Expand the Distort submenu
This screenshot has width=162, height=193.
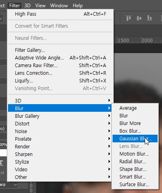pyautogui.click(x=59, y=123)
